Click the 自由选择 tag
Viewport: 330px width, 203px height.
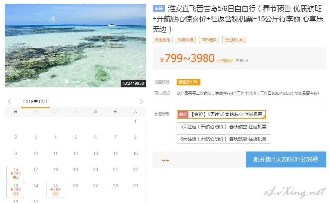[x=209, y=40]
